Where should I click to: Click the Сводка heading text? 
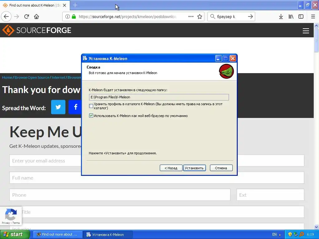point(93,67)
